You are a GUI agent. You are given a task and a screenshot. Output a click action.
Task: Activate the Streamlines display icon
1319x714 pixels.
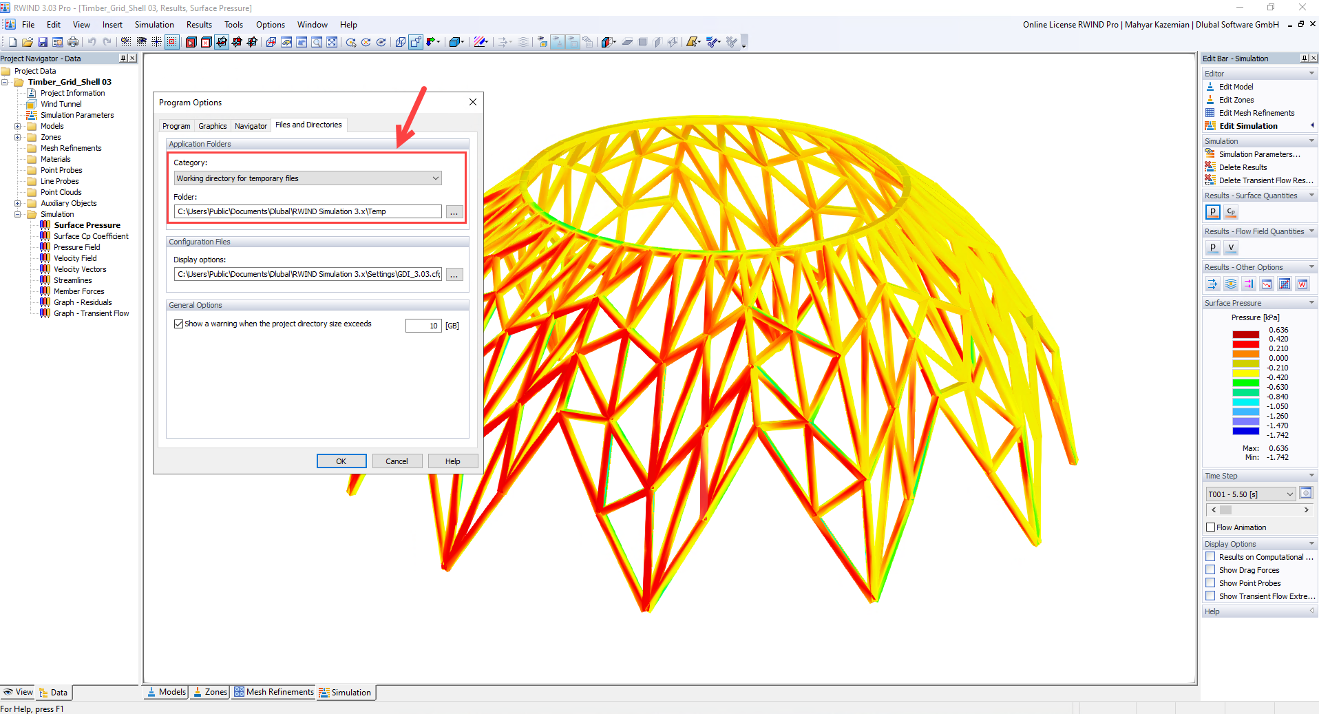[x=1231, y=284]
